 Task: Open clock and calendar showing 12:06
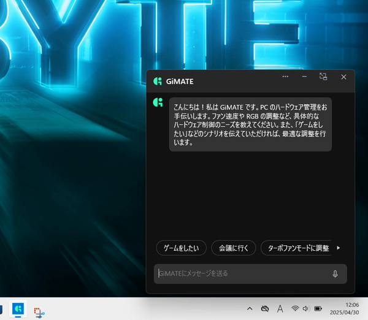pos(345,309)
